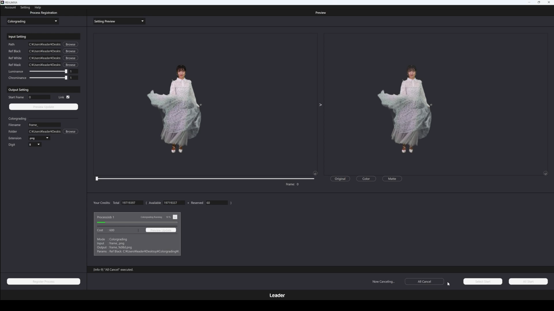Click the 'Output : frame_%08d.png' line
The height and width of the screenshot is (311, 554).
(114, 247)
